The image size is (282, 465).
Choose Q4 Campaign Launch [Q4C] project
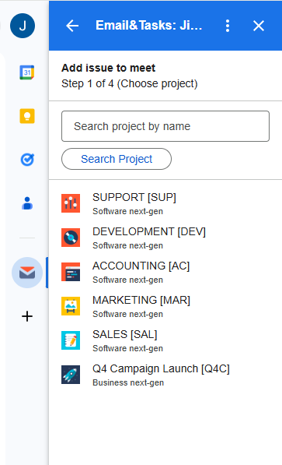[x=162, y=369]
